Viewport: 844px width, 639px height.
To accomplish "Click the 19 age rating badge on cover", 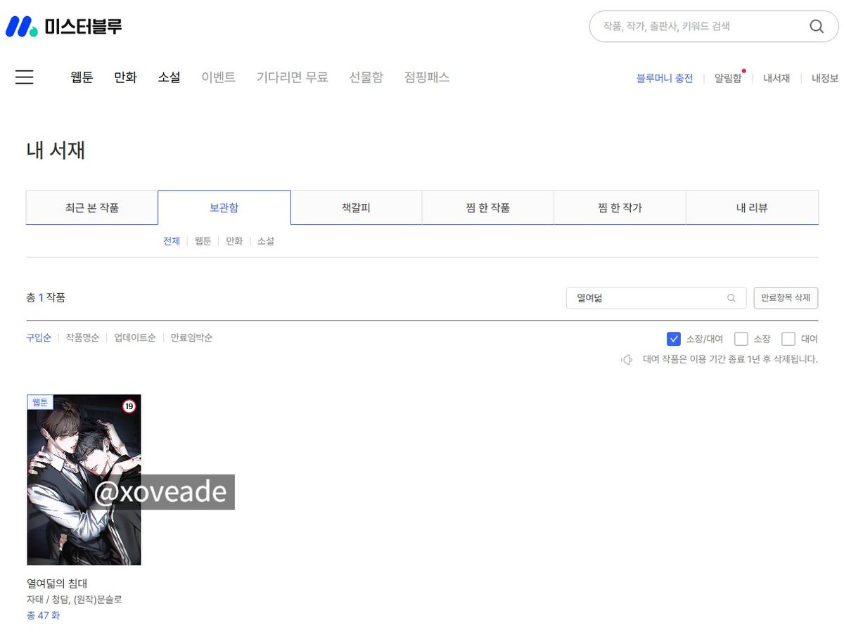I will [129, 406].
